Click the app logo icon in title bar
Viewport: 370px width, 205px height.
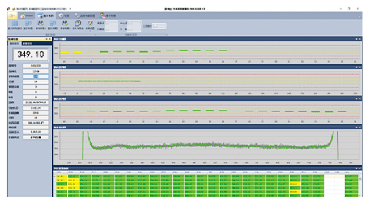pos(8,8)
